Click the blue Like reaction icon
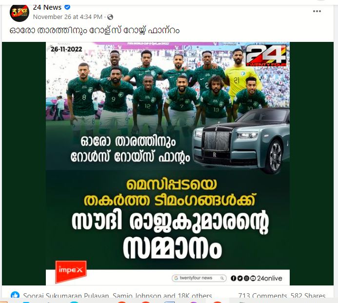The height and width of the screenshot is (303, 338). click(15, 295)
